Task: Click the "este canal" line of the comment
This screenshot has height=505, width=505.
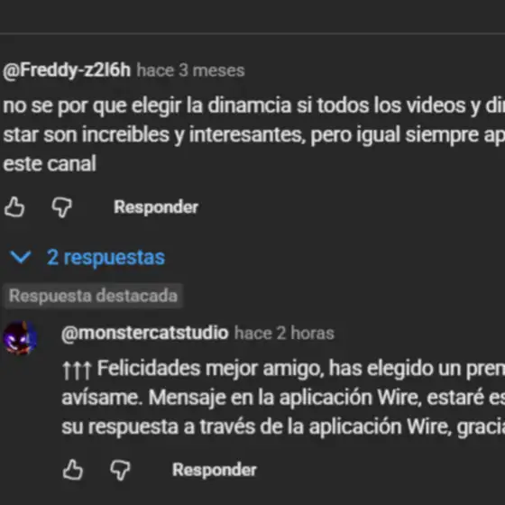Action: pyautogui.click(x=50, y=163)
